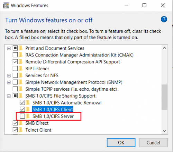Minimize the Windows Features window

click(126, 5)
